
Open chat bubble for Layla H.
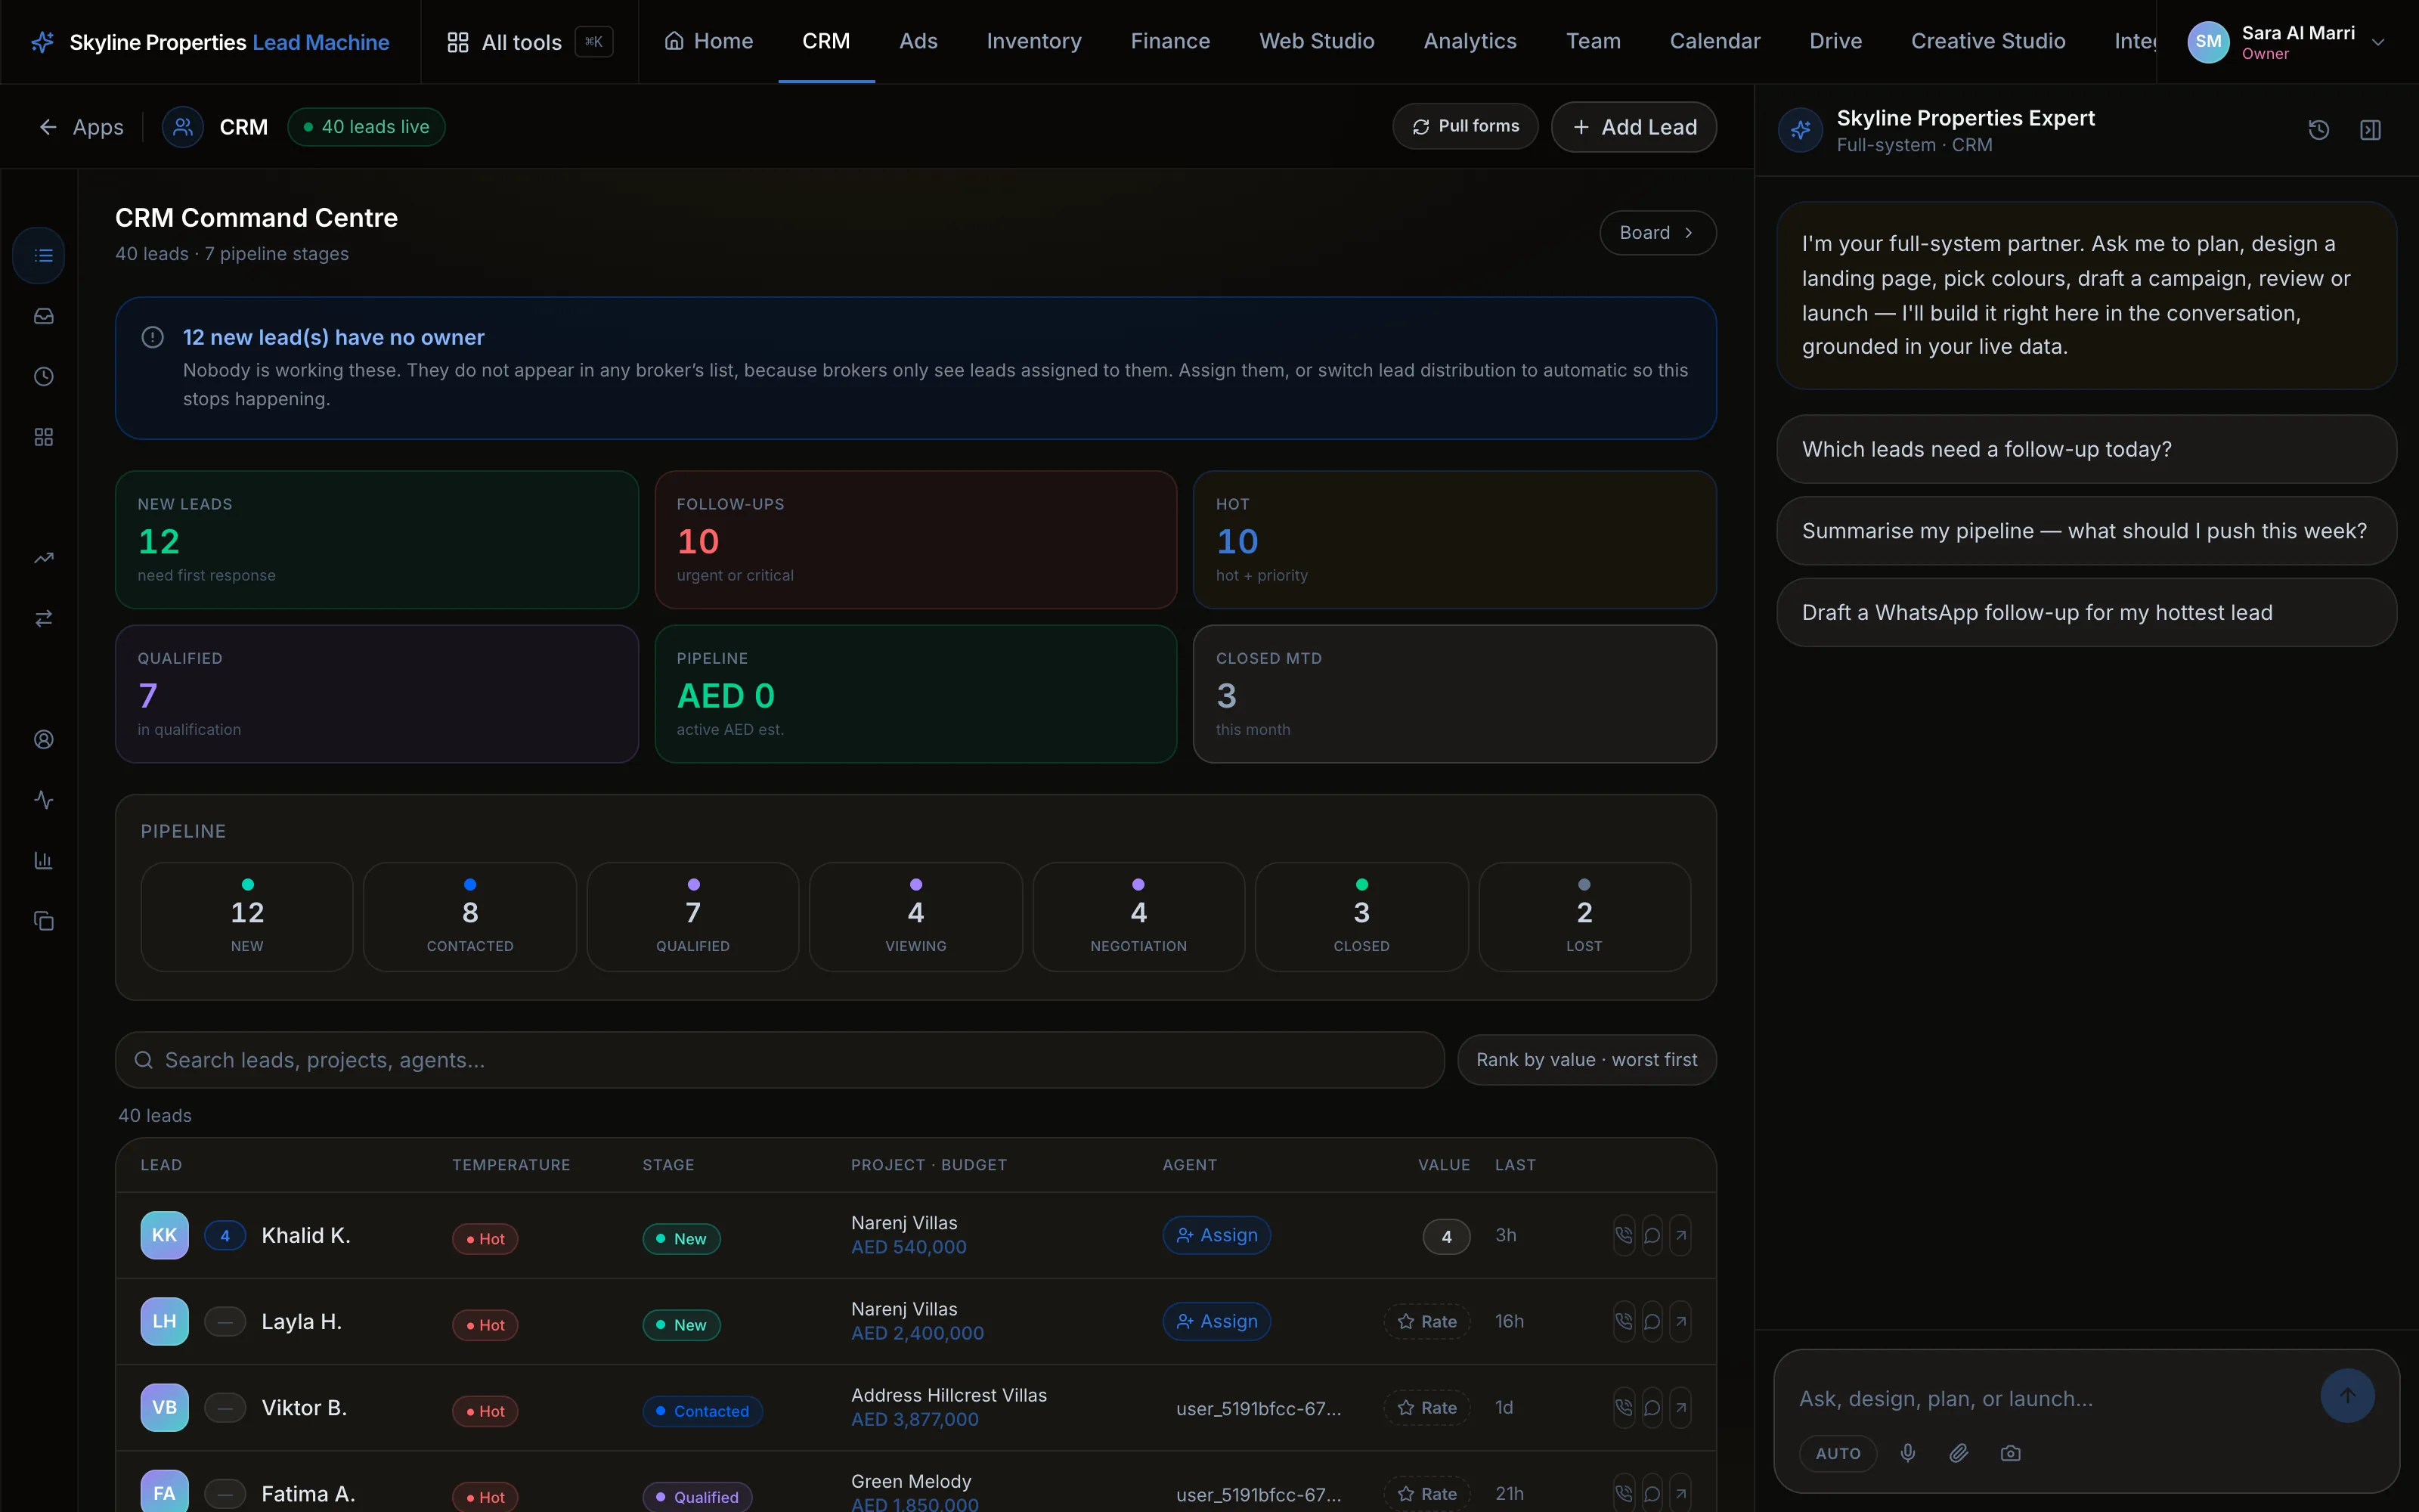click(x=1651, y=1321)
